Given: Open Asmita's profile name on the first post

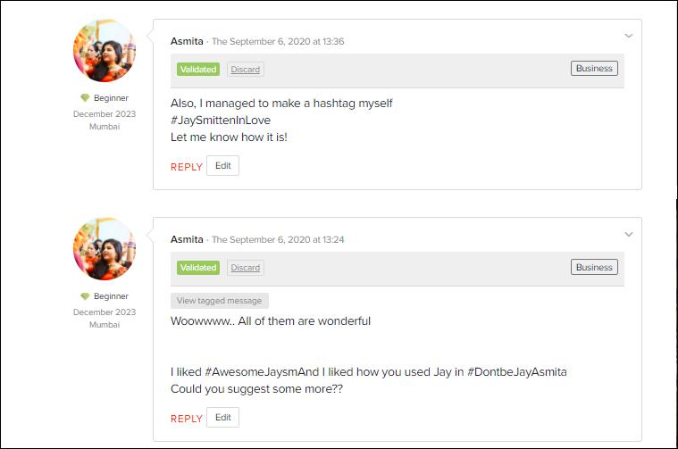Looking at the screenshot, I should [187, 41].
